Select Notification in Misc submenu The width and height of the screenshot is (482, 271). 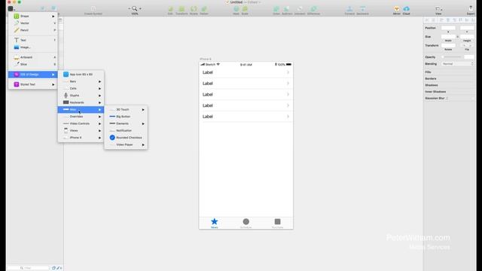(126, 130)
